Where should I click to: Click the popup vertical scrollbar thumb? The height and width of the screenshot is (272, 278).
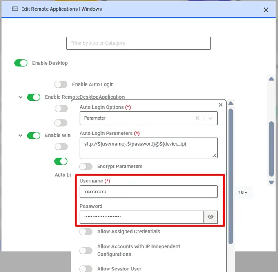tap(231, 176)
